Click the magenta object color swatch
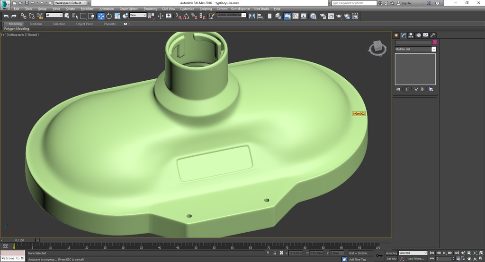 pos(435,42)
